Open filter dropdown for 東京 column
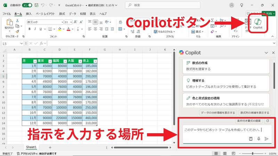This screenshot has height=156, width=278. point(50,61)
